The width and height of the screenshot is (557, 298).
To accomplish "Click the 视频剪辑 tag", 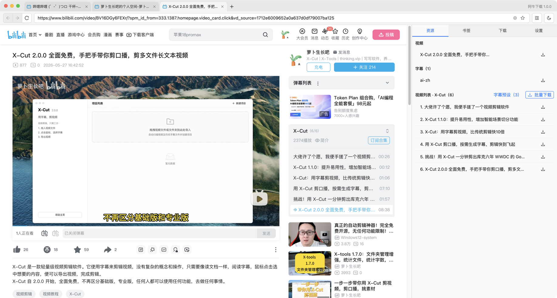I will click(x=24, y=294).
